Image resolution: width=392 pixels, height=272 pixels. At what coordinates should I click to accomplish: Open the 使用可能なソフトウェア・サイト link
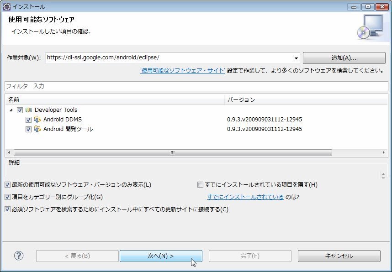pos(183,70)
